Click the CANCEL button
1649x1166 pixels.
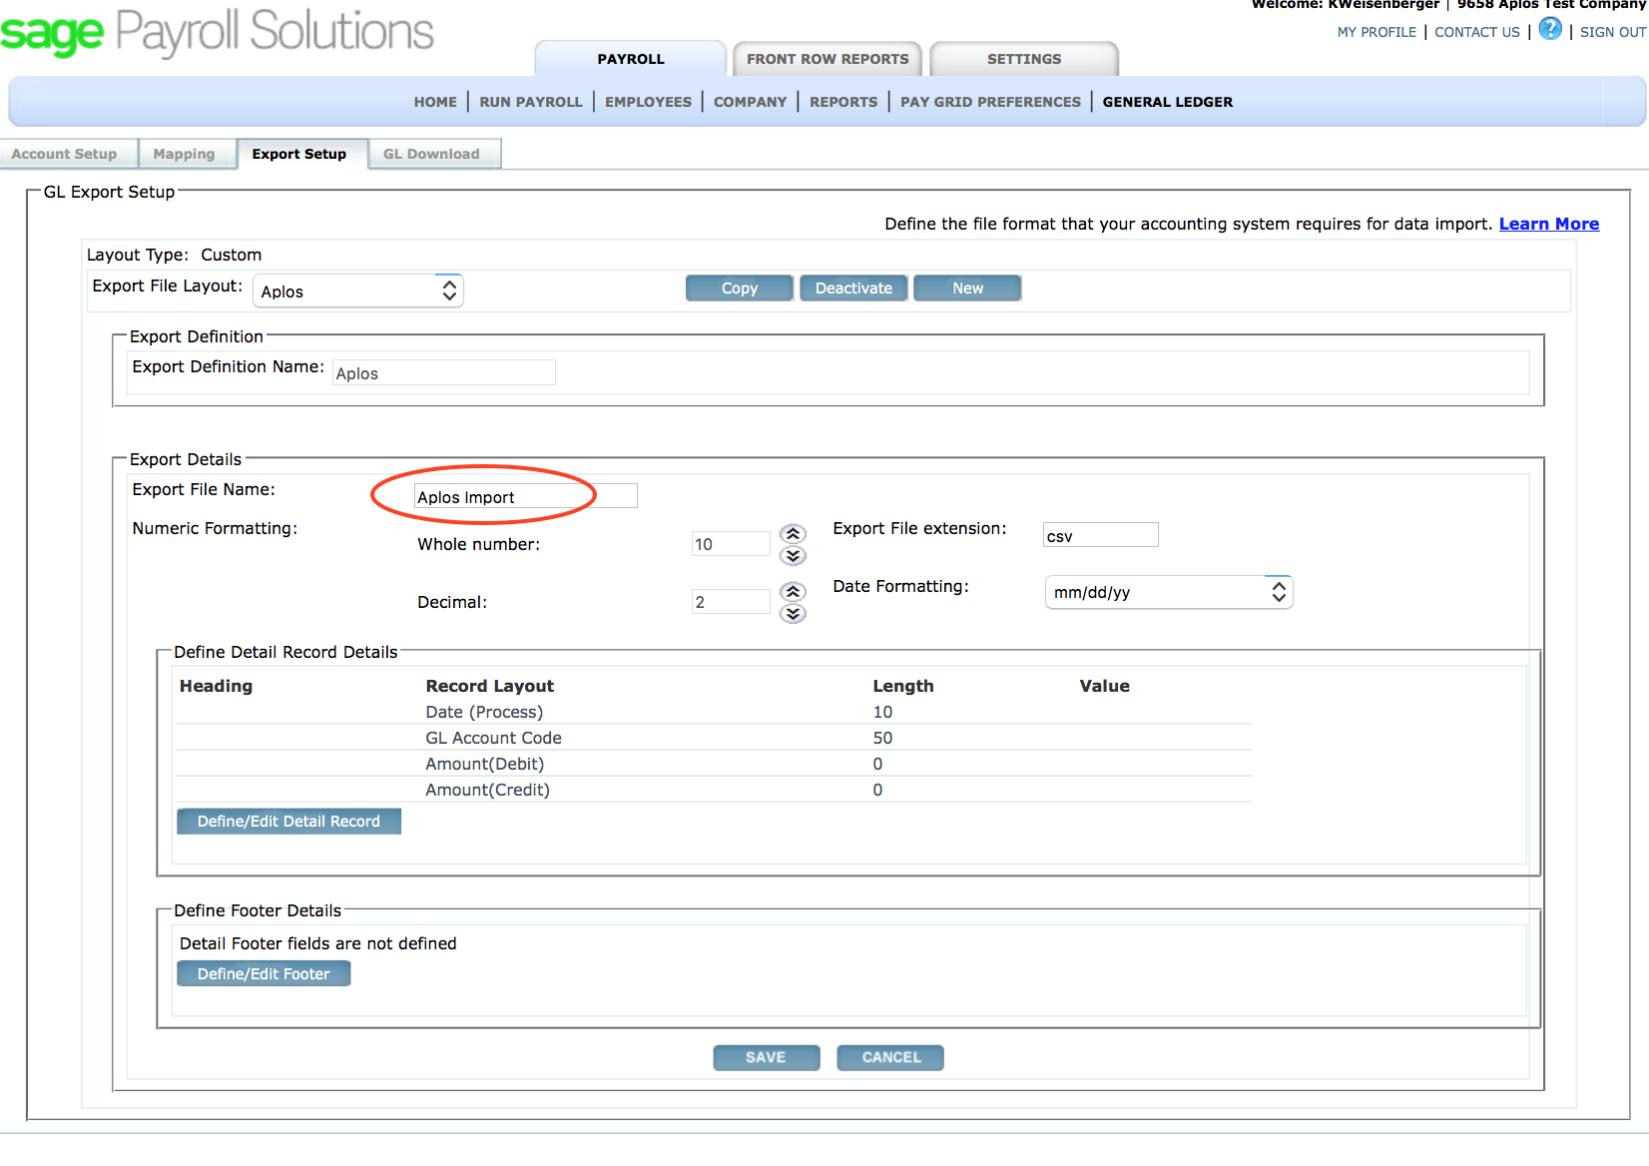click(x=891, y=1057)
